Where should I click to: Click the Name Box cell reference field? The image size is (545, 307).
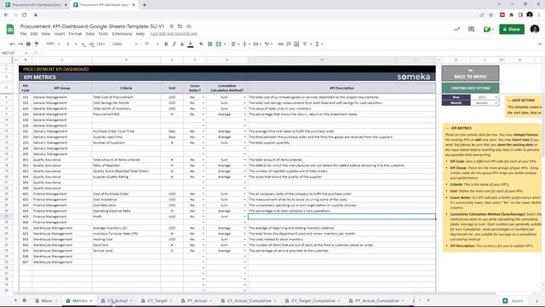(x=14, y=53)
